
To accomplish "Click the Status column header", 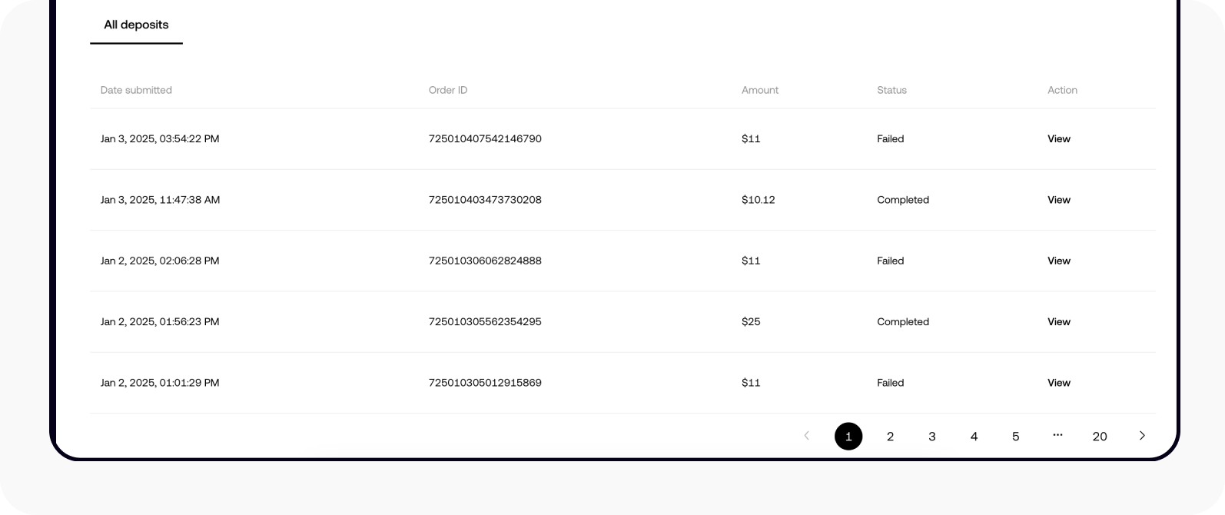I will click(891, 90).
